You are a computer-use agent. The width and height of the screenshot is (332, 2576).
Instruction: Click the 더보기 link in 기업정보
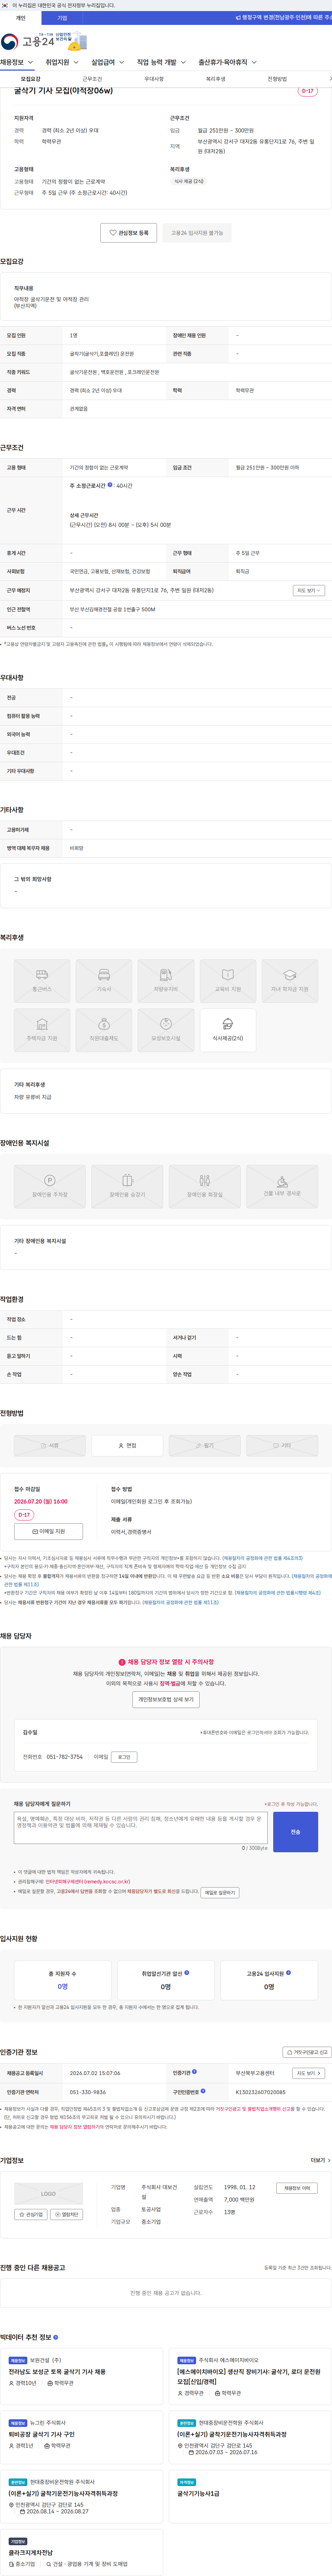(320, 2160)
